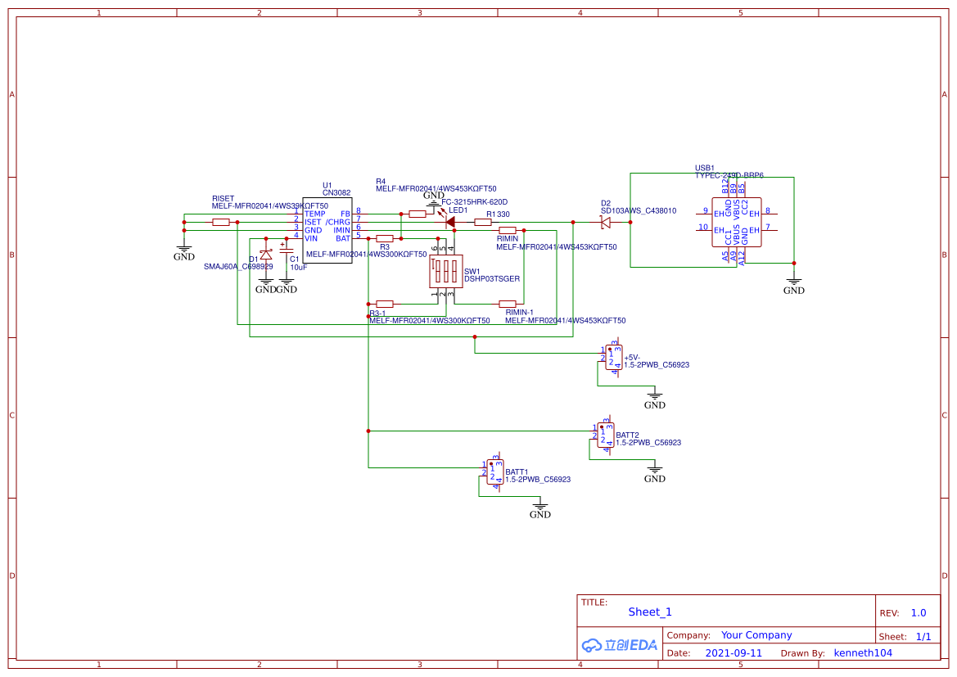Click the EasyEDA logo in title block
This screenshot has height=677, width=957.
(x=619, y=644)
